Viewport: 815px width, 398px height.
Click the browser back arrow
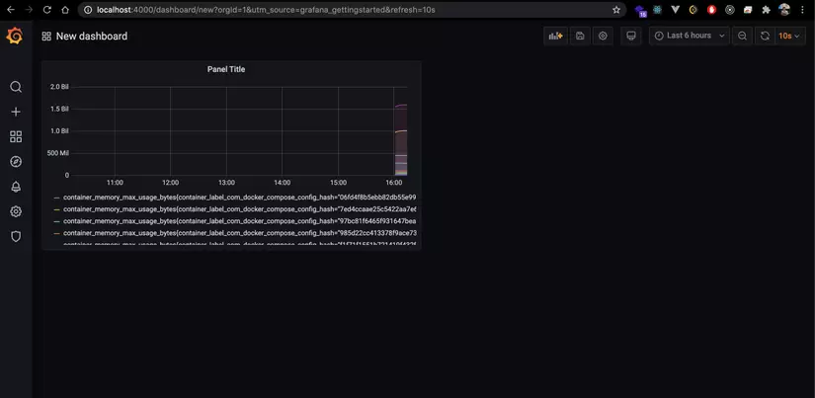[x=11, y=9]
